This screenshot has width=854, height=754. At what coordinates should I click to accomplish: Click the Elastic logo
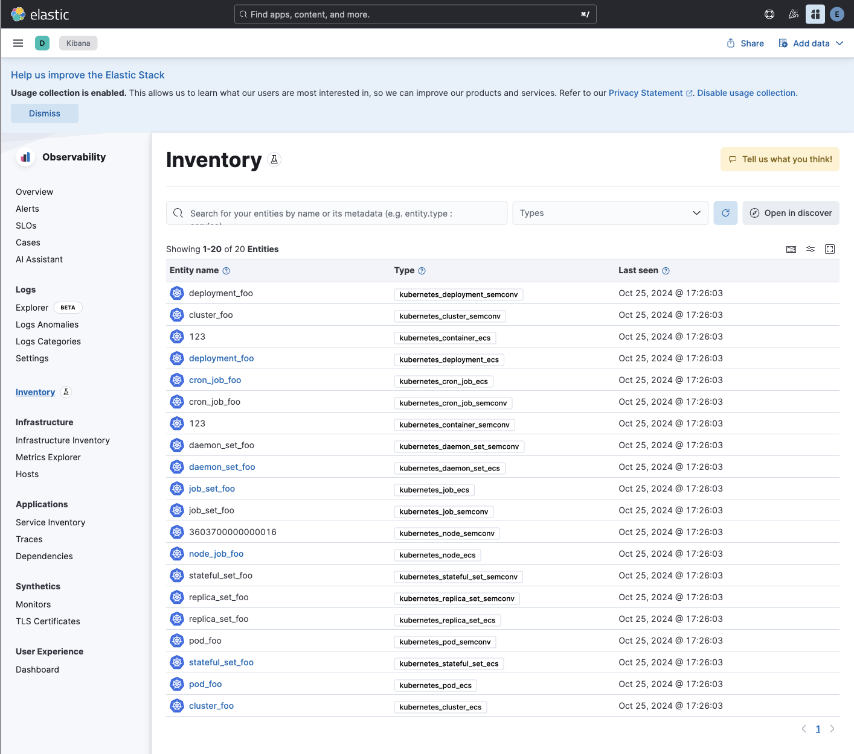tap(40, 14)
